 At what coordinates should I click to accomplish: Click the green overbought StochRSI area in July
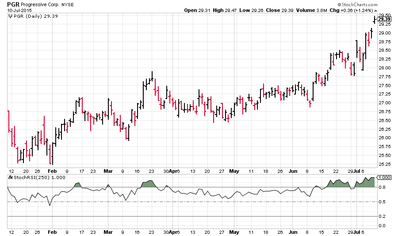click(364, 183)
